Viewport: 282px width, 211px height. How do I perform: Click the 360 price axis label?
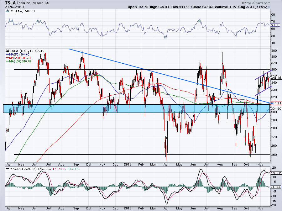click(274, 69)
